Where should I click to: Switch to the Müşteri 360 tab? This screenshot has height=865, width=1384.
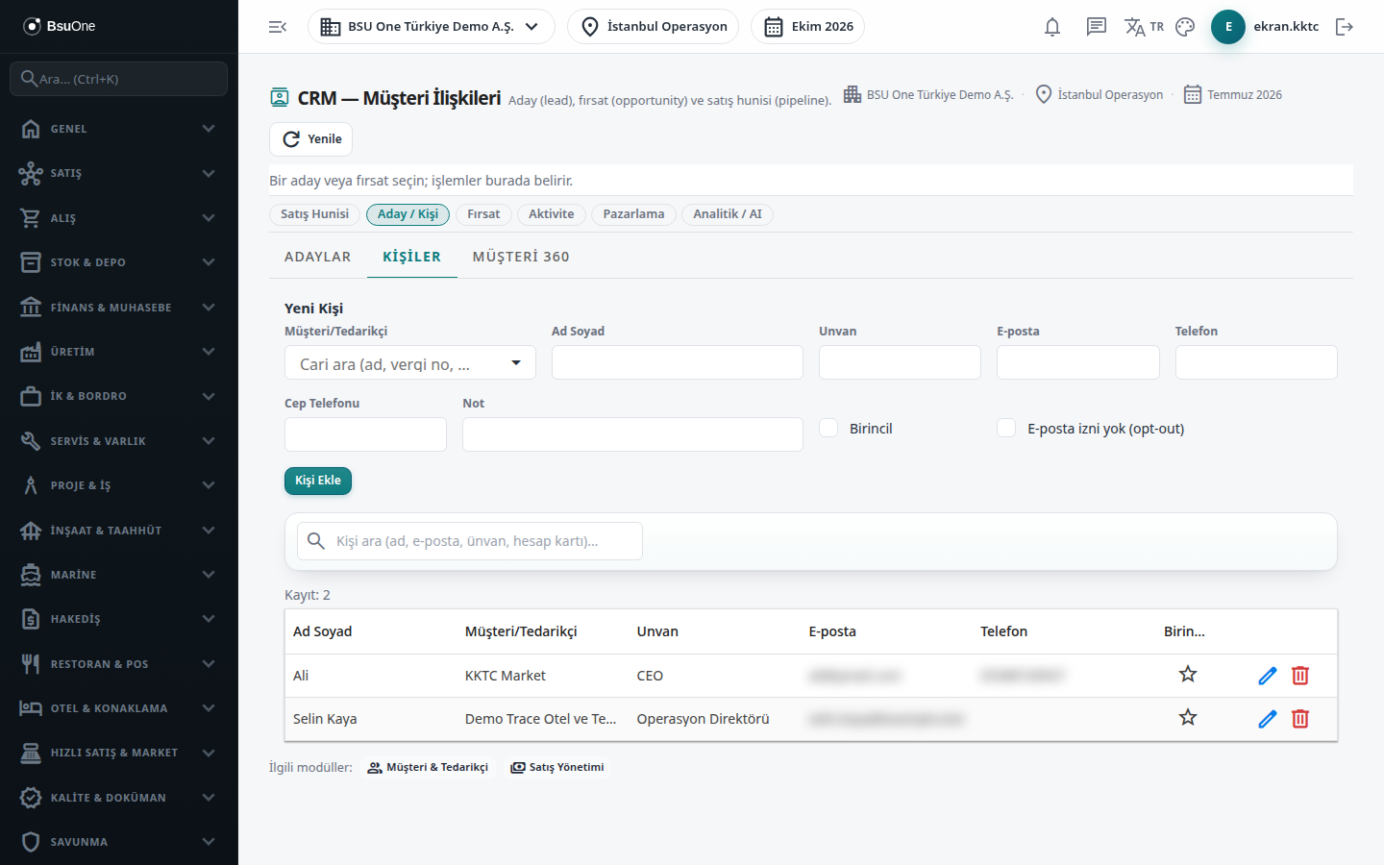521,257
